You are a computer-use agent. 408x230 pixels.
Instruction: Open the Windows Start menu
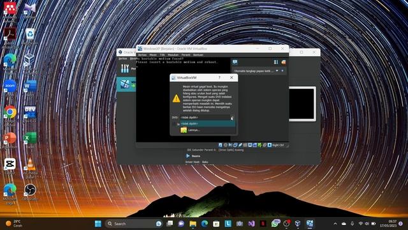[x=98, y=224]
